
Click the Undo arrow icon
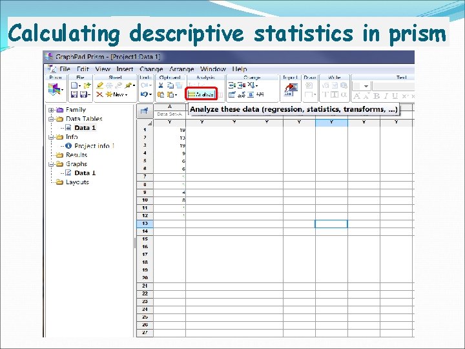click(144, 94)
